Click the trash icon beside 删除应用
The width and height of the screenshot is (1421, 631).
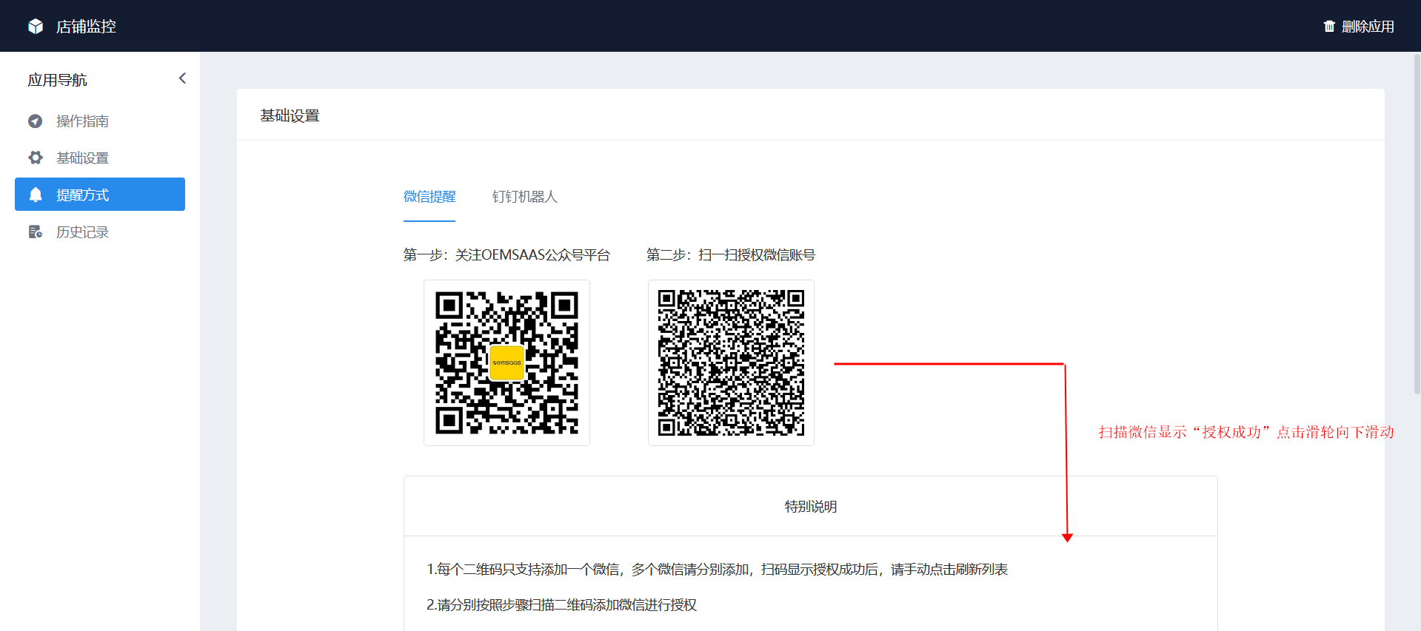pos(1329,27)
